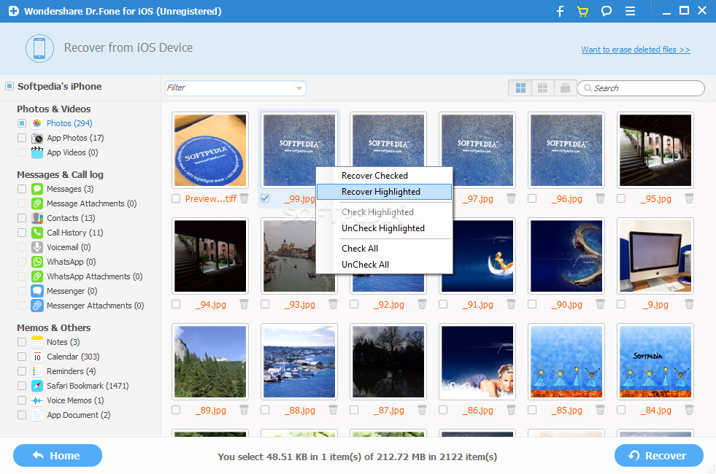
Task: Toggle Softpedia's iPhone checkbox
Action: click(x=9, y=86)
